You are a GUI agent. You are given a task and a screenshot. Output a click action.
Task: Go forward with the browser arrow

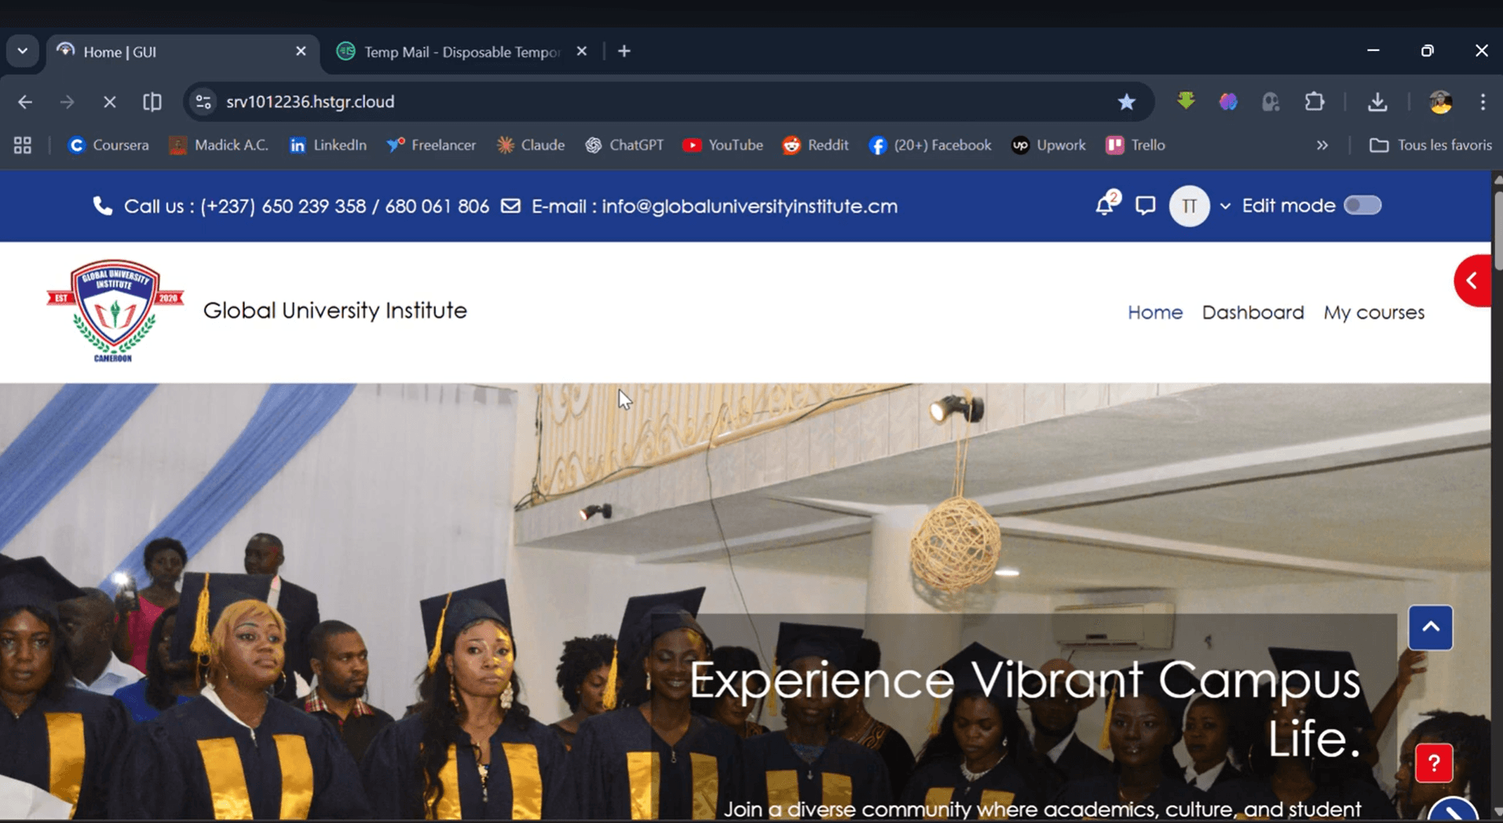(68, 101)
